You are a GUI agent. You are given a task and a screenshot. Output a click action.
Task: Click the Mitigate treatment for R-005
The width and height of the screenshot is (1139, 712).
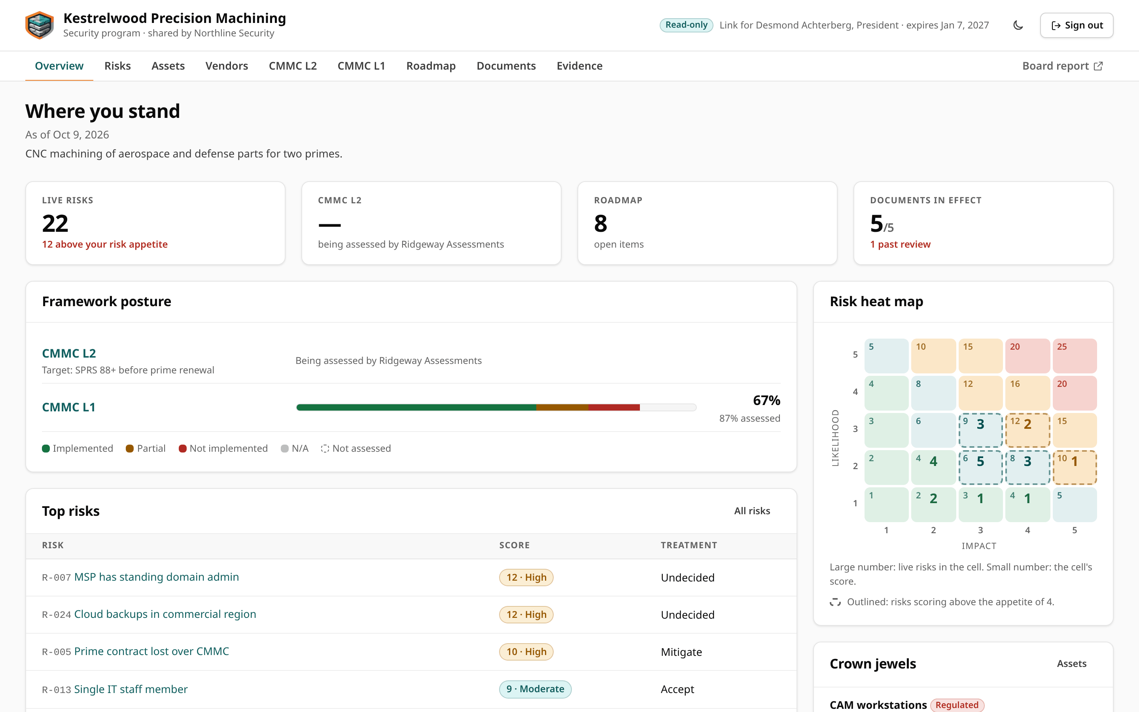point(681,652)
